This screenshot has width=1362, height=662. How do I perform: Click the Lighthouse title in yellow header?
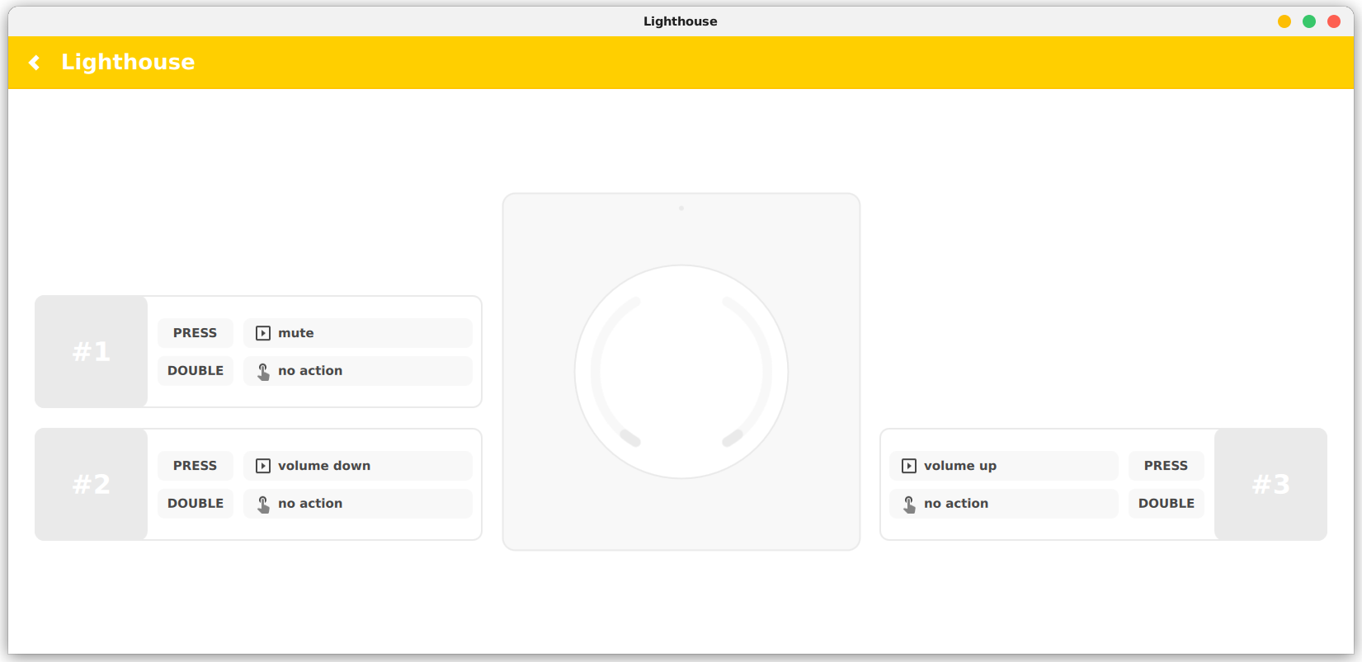pyautogui.click(x=128, y=62)
